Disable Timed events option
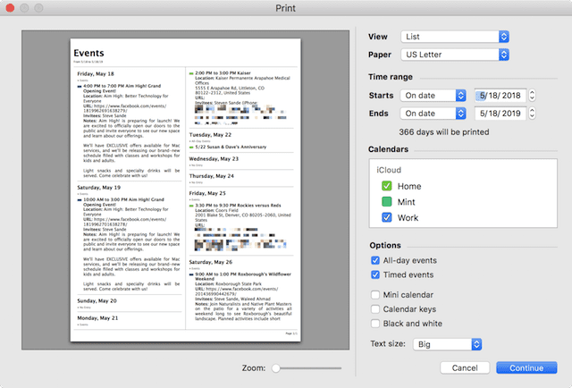The width and height of the screenshot is (572, 388). (x=375, y=275)
